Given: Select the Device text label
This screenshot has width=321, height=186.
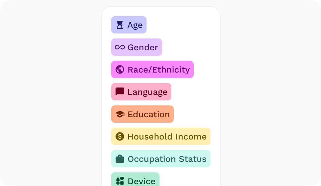Looking at the screenshot, I should tap(142, 181).
